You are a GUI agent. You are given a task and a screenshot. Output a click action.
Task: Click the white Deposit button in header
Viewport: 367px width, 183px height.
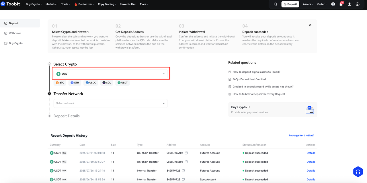[x=290, y=4]
